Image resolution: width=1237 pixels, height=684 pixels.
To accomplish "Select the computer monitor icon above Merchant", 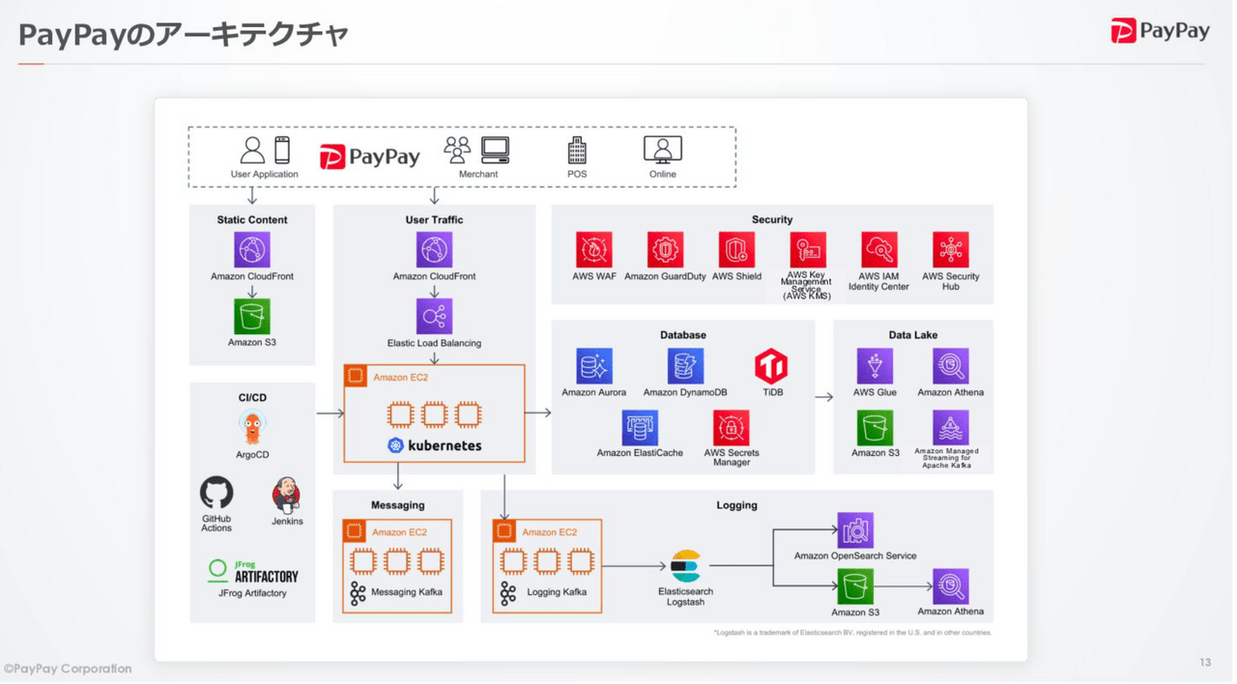I will point(496,150).
